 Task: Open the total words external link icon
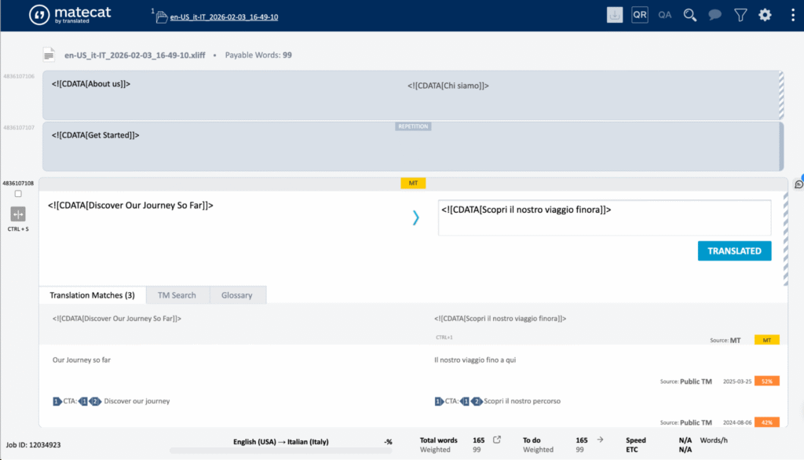496,440
